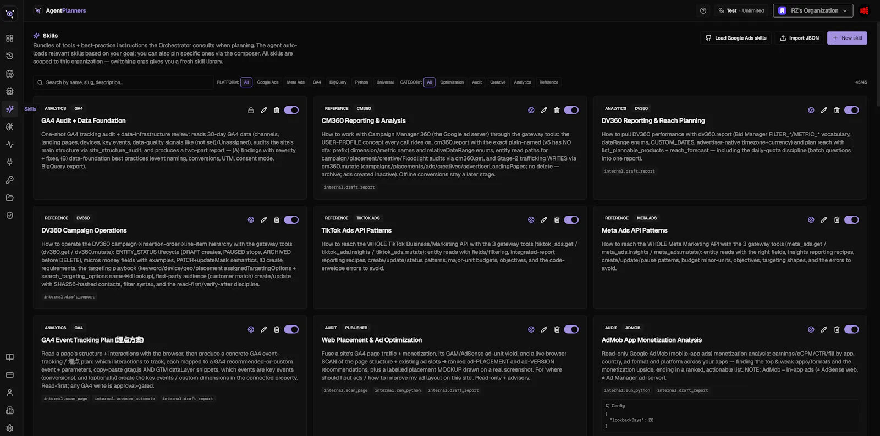Open the settings gear icon in the sidebar

coord(10,428)
